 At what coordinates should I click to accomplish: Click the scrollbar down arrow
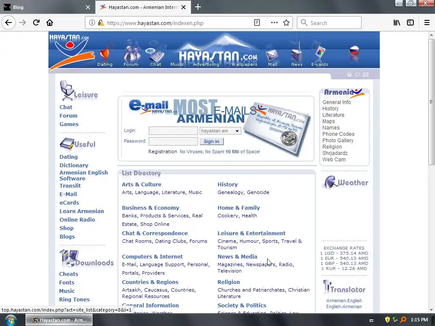click(x=431, y=310)
